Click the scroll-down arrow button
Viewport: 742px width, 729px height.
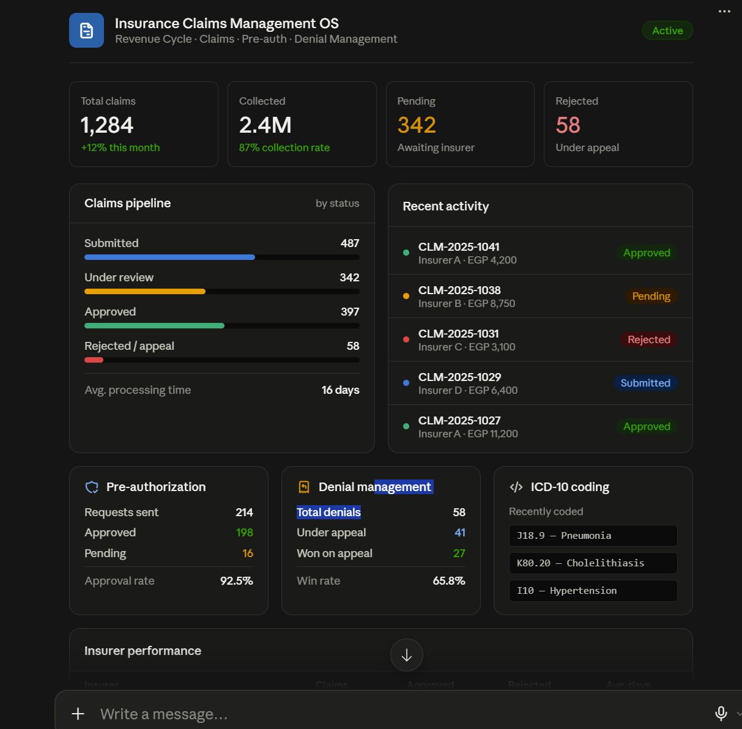[407, 655]
